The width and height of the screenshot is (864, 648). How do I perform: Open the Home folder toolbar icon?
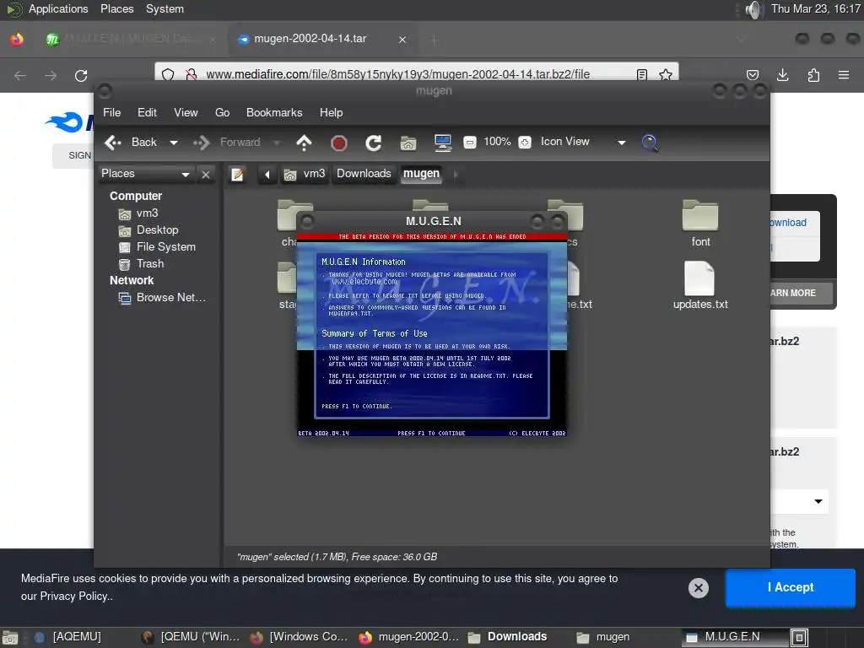click(x=408, y=143)
